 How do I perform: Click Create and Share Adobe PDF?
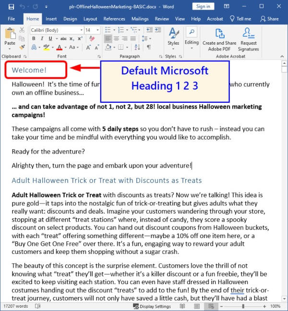point(219,40)
